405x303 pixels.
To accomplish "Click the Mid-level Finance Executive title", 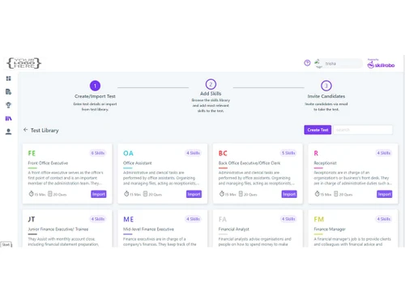I will click(148, 229).
